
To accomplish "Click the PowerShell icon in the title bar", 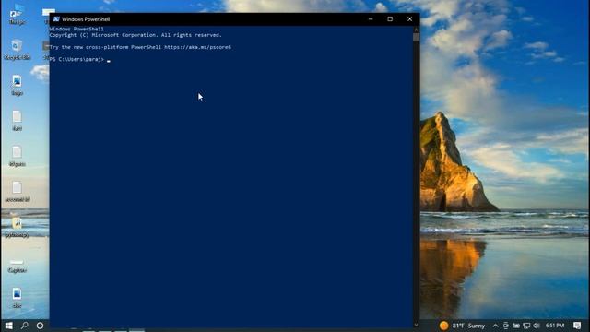I will coord(56,19).
